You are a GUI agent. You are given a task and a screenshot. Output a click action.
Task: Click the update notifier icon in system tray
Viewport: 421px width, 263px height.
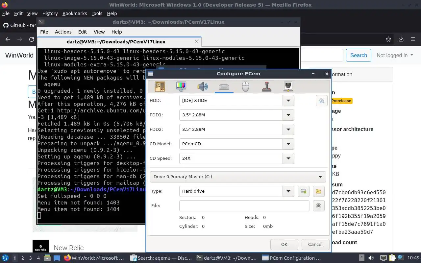pos(401,258)
